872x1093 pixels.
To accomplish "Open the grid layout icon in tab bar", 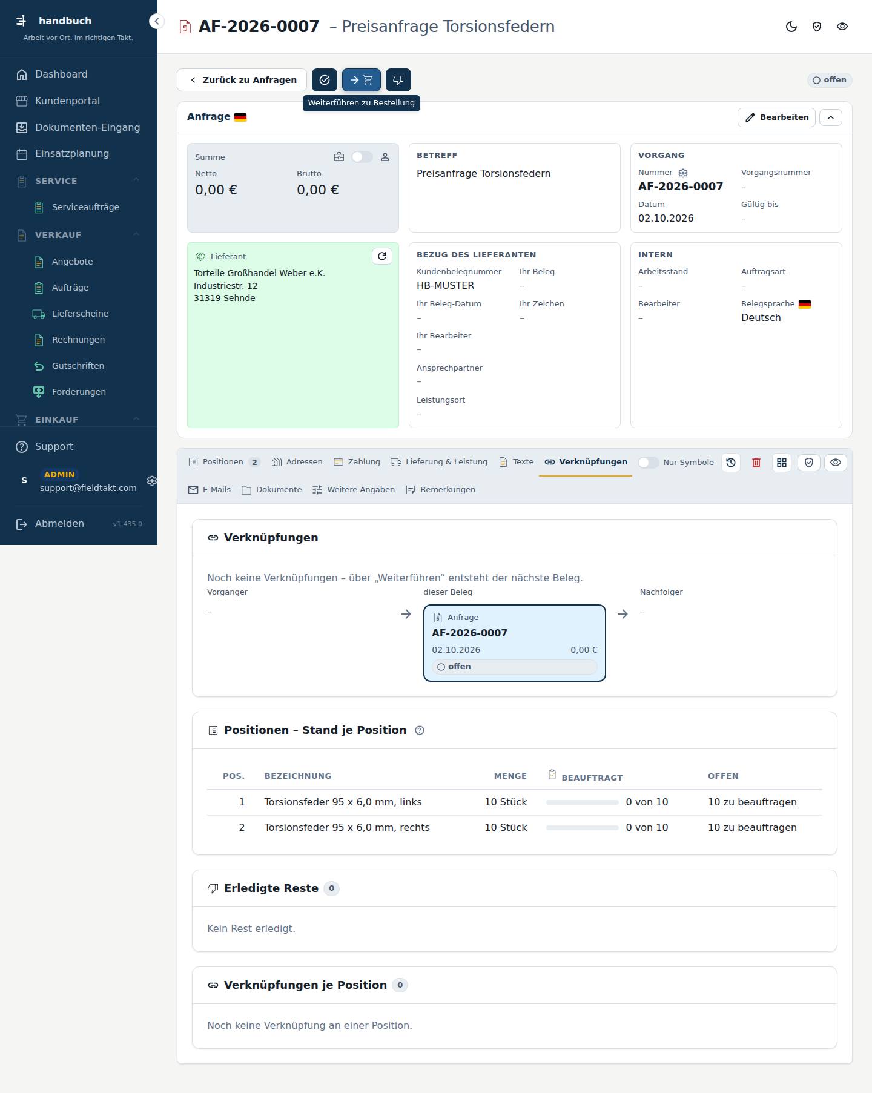I will pos(782,463).
